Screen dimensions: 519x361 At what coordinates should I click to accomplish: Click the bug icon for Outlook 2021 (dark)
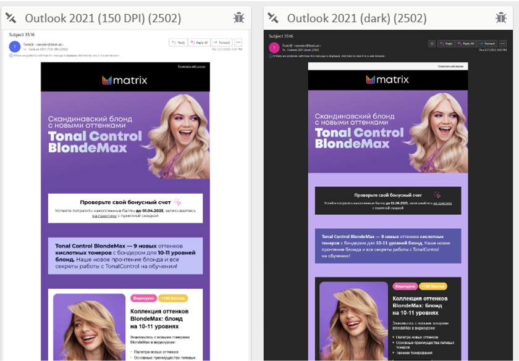pos(501,18)
